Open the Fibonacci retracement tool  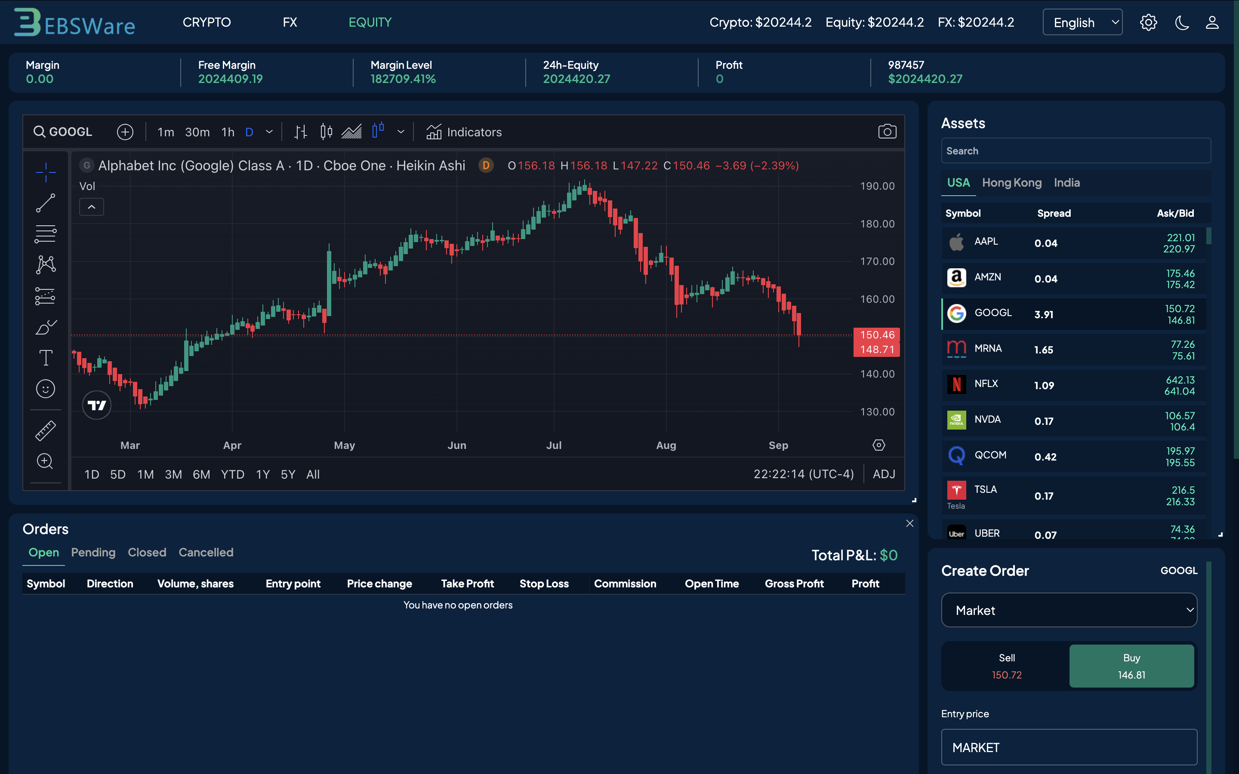pos(46,234)
